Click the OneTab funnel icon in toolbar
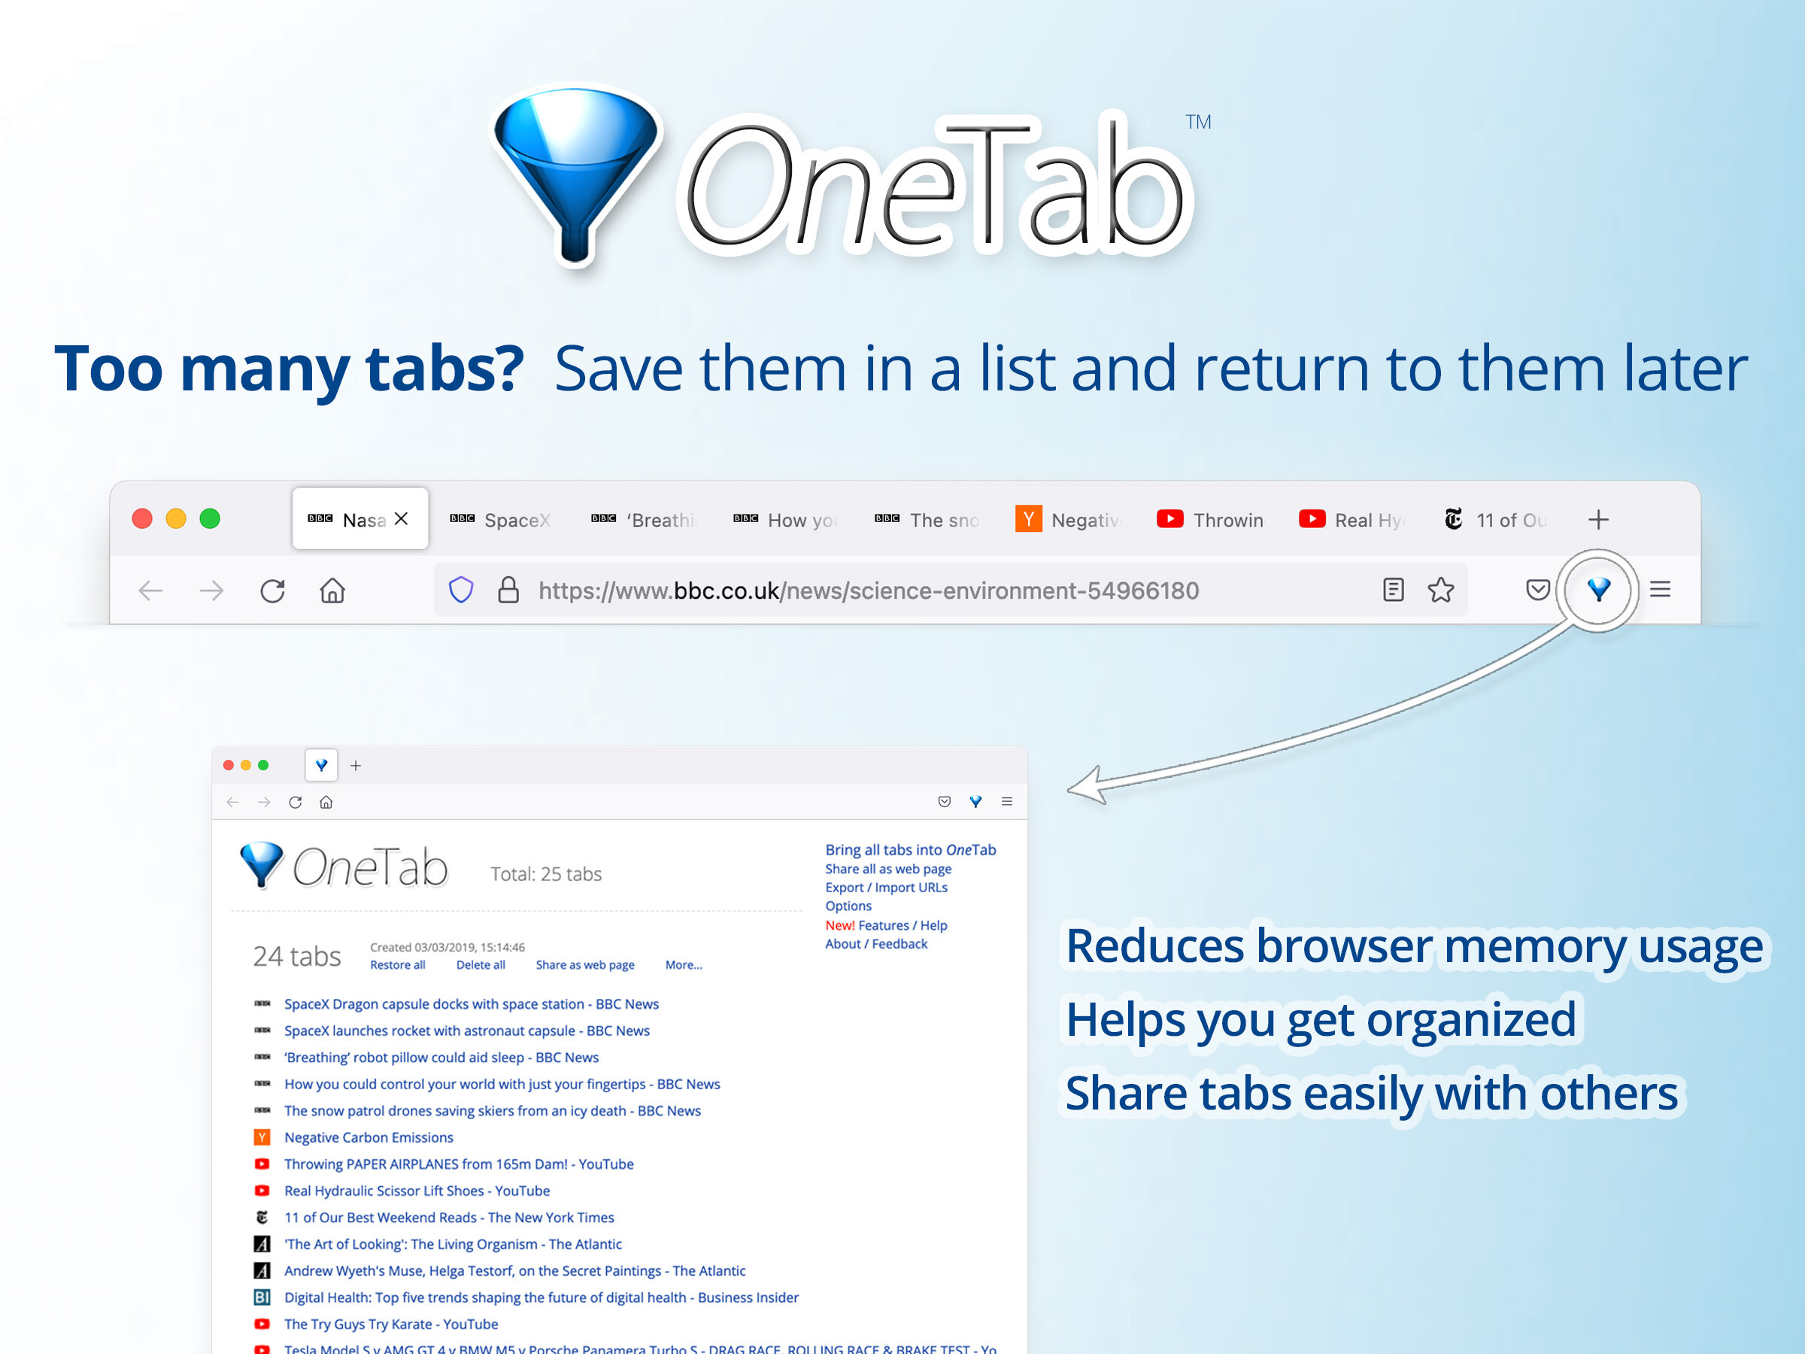Screen dimensions: 1805x1354 pos(1594,590)
